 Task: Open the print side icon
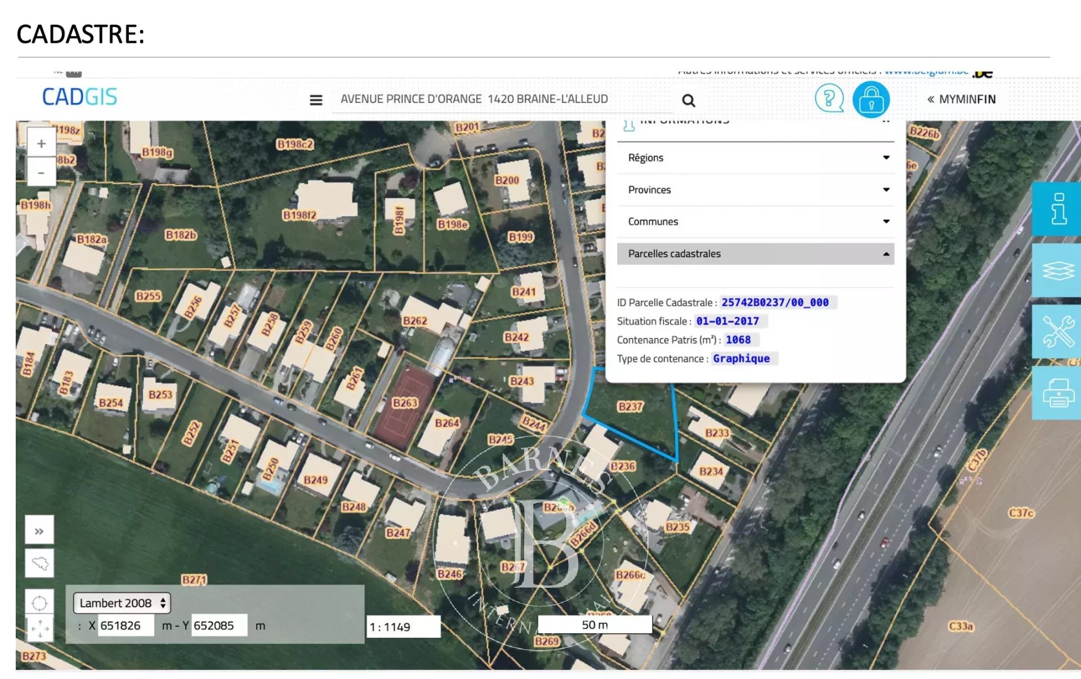click(1057, 393)
